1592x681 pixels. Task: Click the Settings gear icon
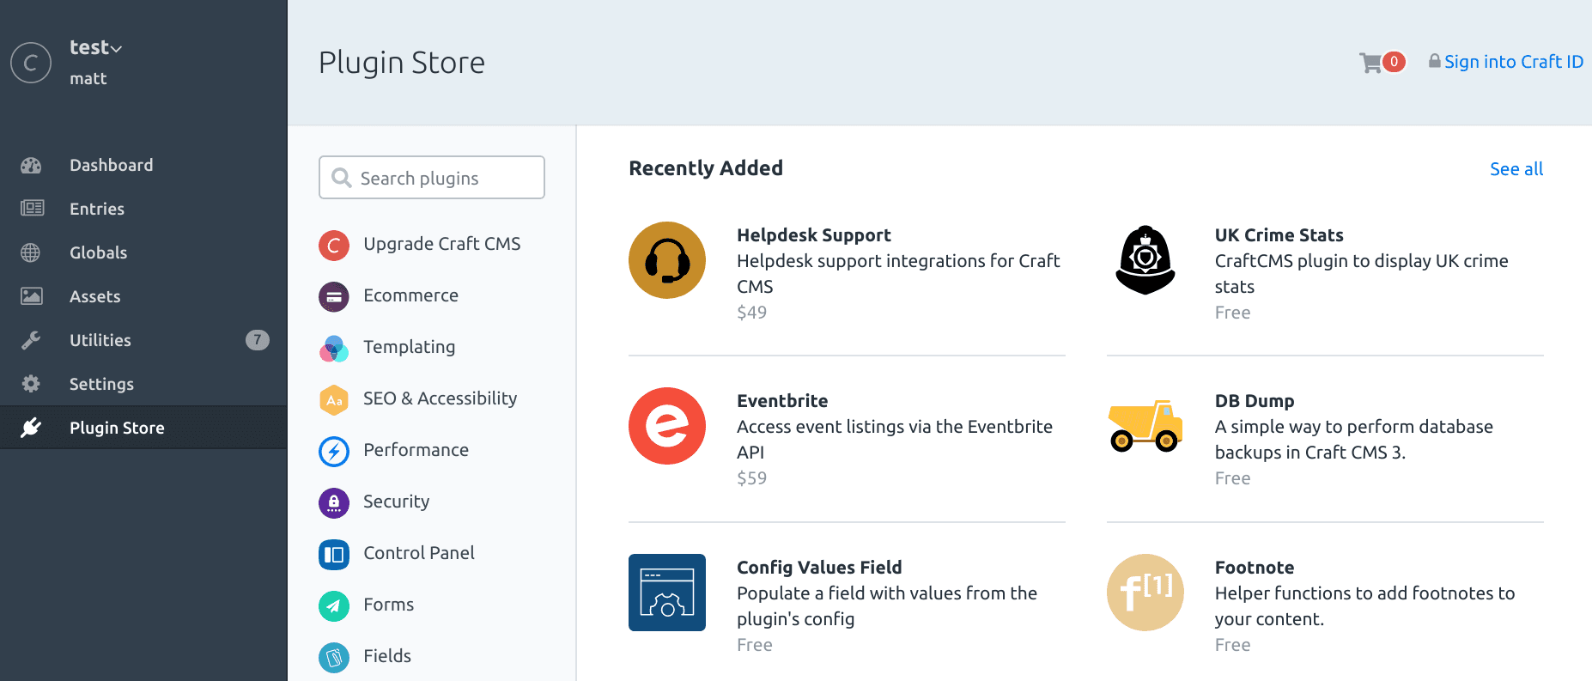(x=31, y=384)
